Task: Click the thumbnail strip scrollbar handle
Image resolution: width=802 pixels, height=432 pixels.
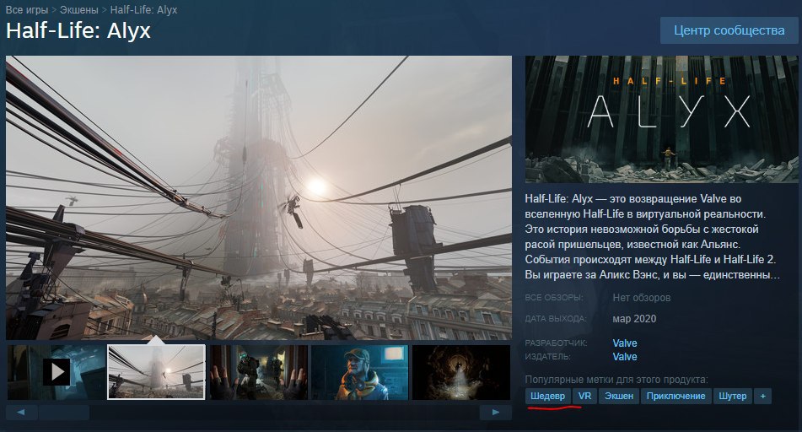Action: tap(64, 412)
